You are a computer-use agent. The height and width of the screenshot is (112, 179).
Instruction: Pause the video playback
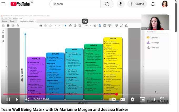pos(8,99)
